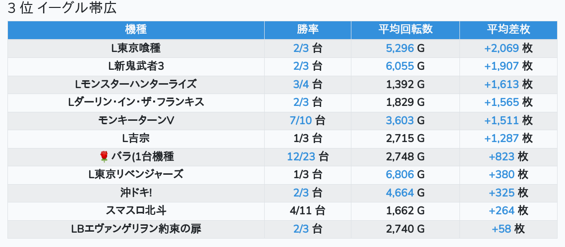Click the rose icon beside バラ(1台機種

(104, 157)
